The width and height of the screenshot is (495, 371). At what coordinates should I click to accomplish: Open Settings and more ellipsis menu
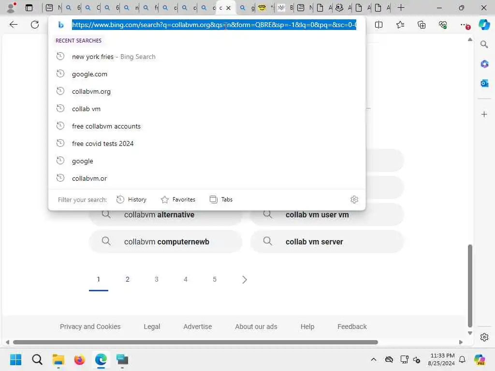tap(465, 25)
